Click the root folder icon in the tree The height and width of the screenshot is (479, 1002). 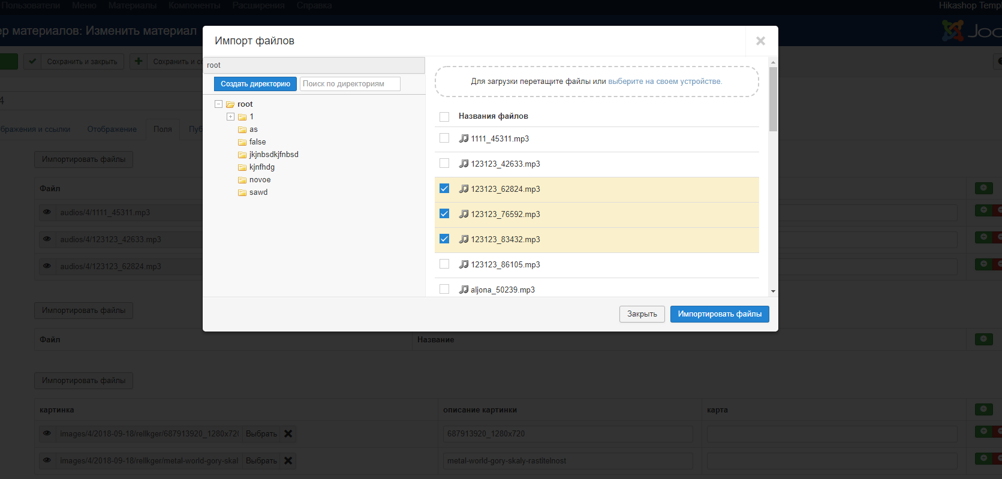[230, 104]
